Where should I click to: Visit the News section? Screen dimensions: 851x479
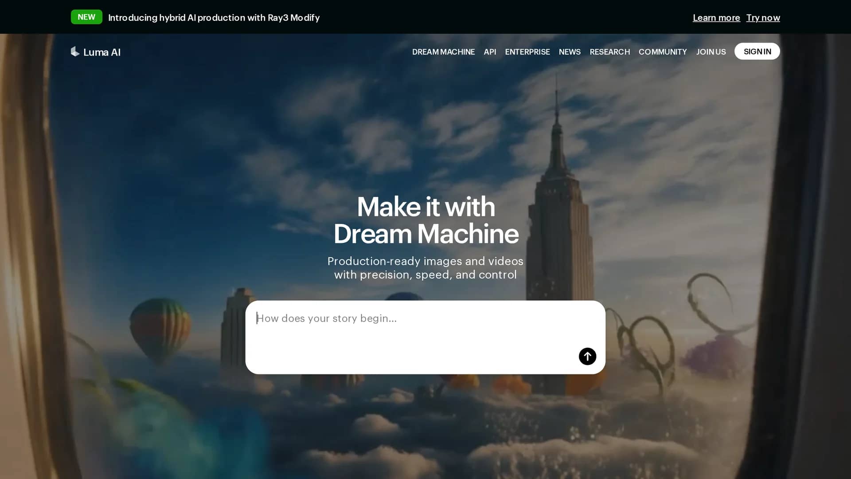[x=570, y=52]
